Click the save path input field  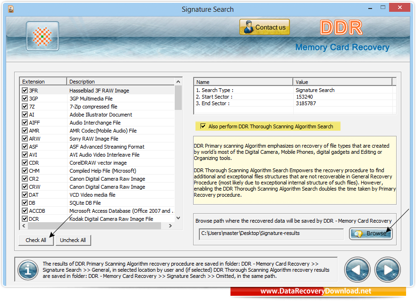click(x=271, y=234)
